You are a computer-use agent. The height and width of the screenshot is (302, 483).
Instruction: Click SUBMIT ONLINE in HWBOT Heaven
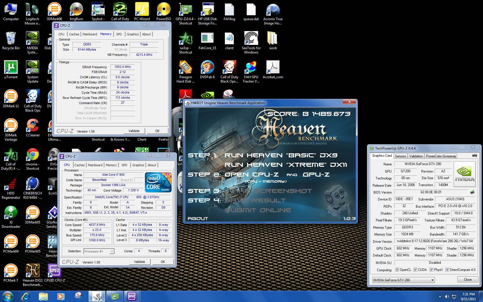pyautogui.click(x=258, y=210)
